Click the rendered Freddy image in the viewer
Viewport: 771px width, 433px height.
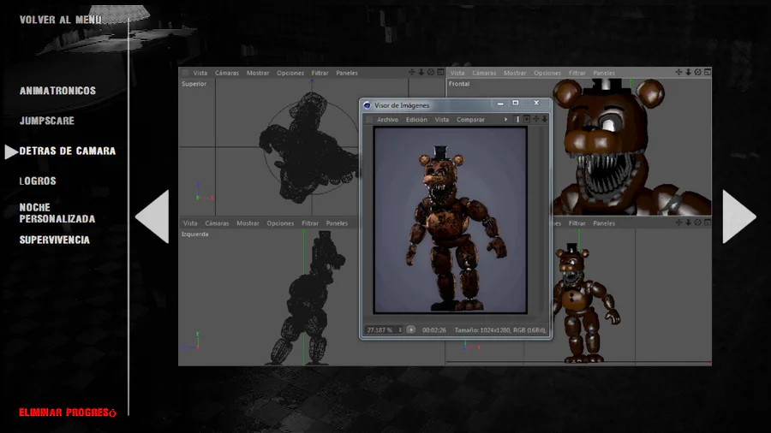click(x=451, y=220)
